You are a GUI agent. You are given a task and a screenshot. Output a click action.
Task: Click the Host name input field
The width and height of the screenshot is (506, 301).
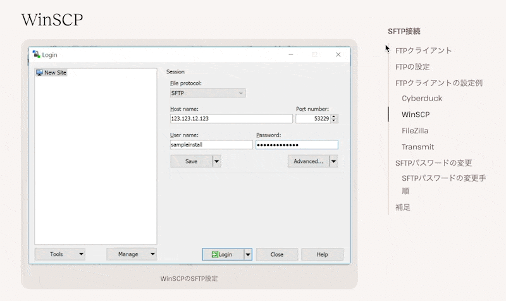(x=231, y=118)
